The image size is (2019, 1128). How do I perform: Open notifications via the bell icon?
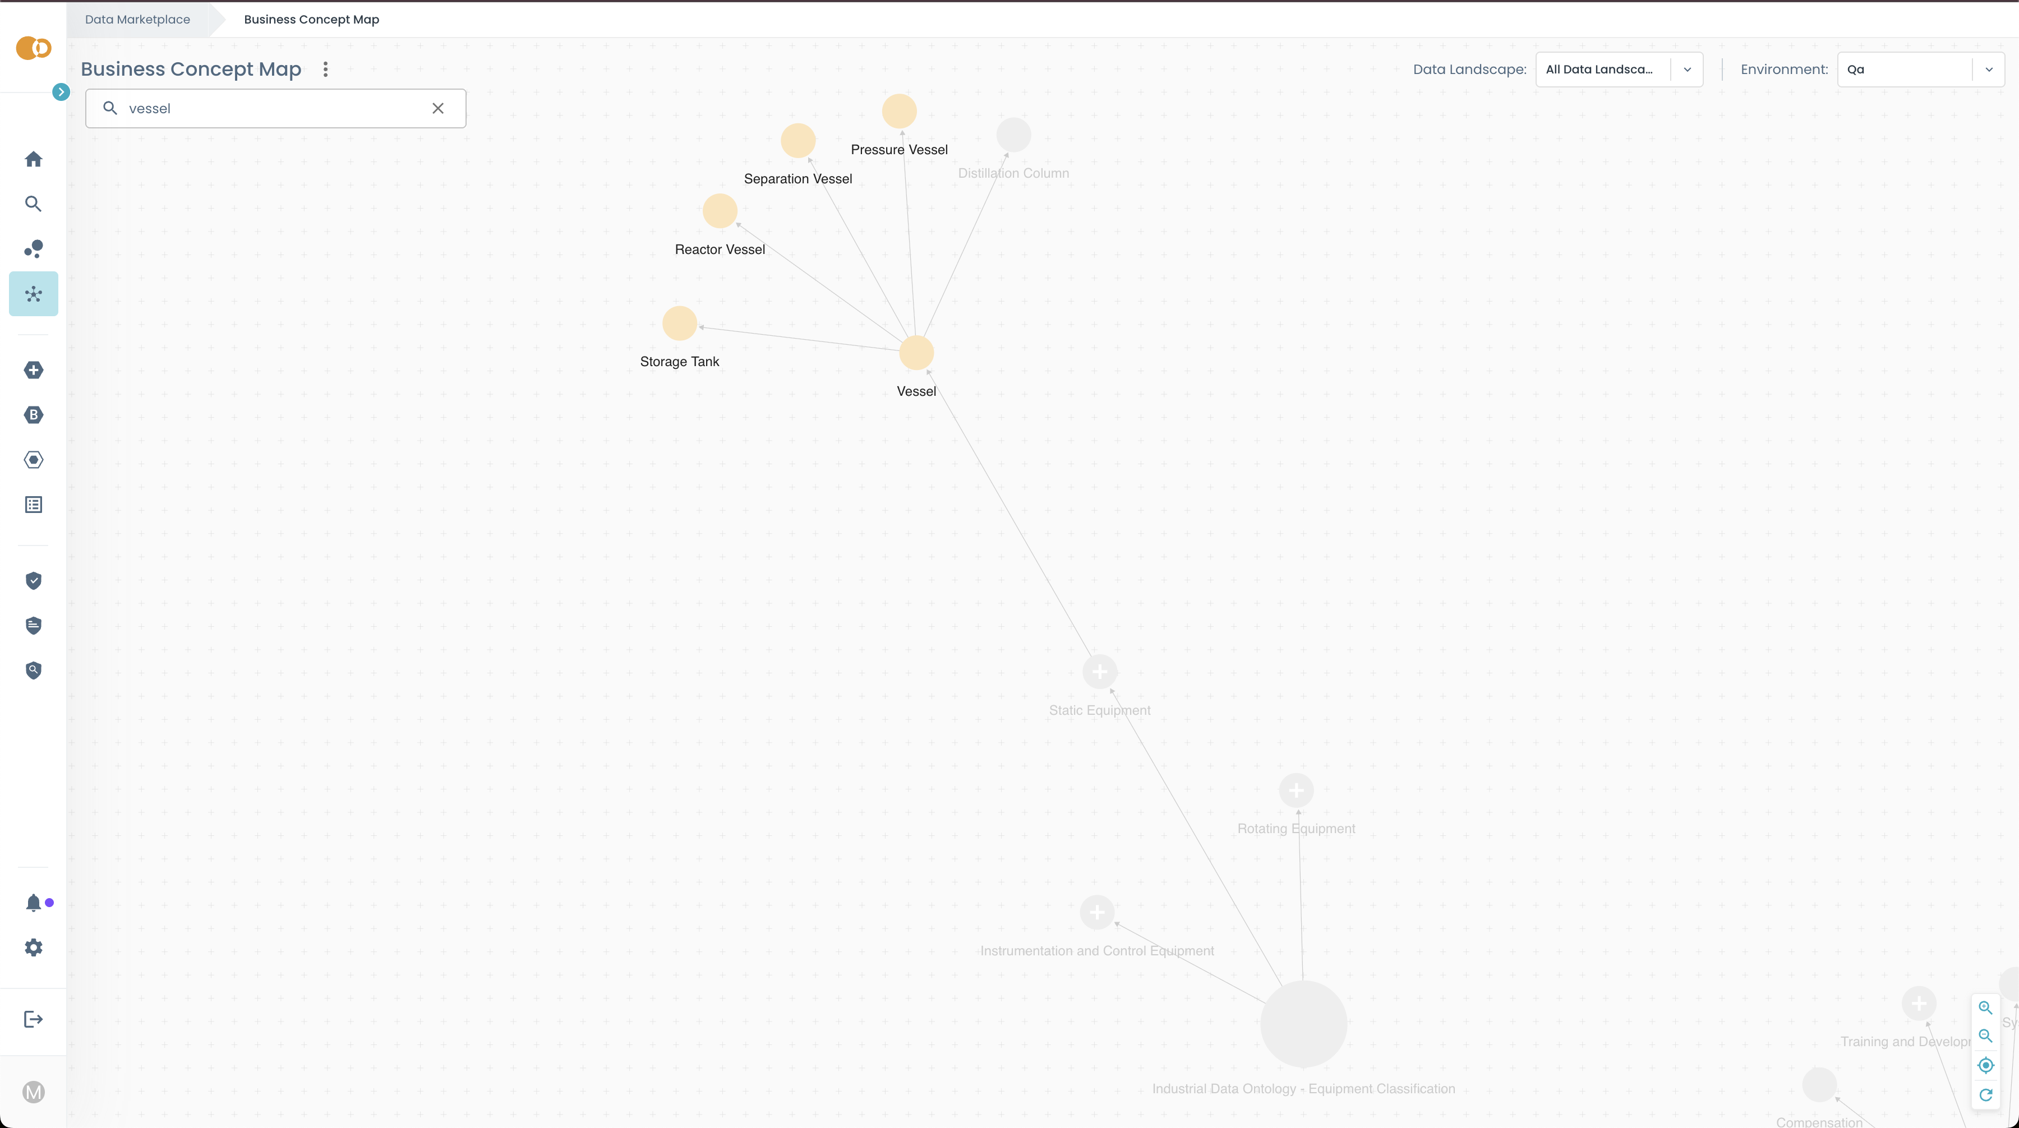(33, 903)
